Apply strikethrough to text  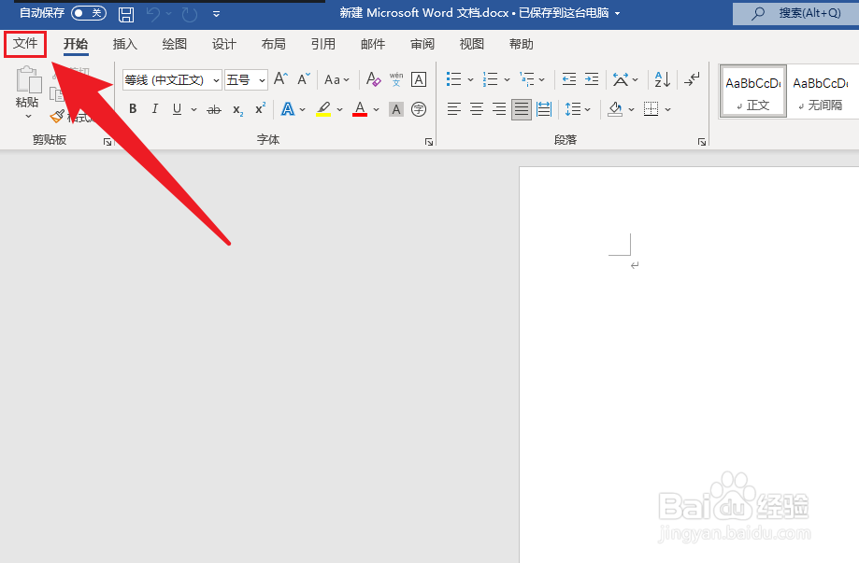click(214, 109)
